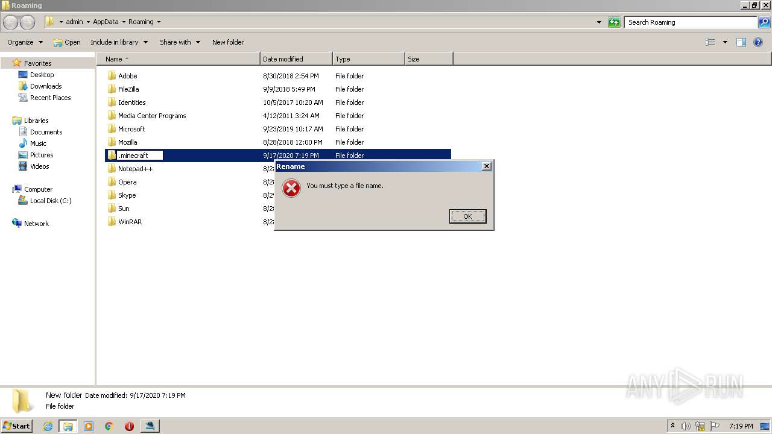Select the Notepad++ folder

pos(135,169)
